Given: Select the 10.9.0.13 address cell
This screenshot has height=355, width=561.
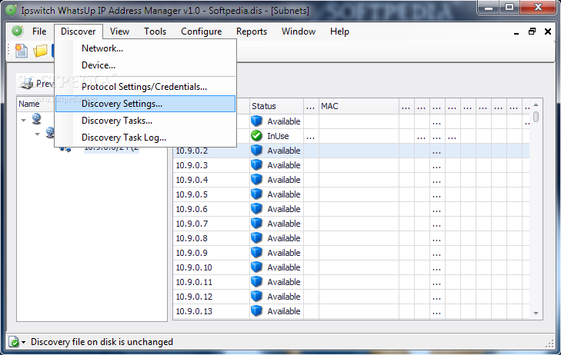Looking at the screenshot, I should [211, 311].
